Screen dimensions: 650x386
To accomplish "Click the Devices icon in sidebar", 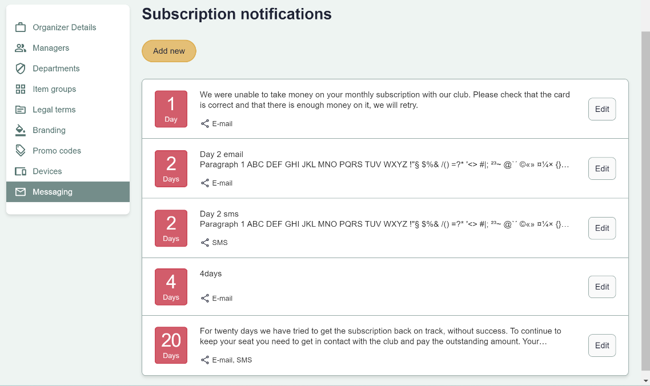I will [21, 171].
